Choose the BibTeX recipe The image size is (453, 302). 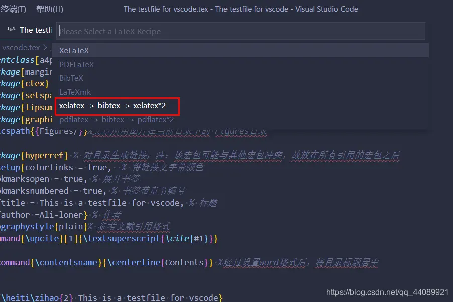pos(241,78)
